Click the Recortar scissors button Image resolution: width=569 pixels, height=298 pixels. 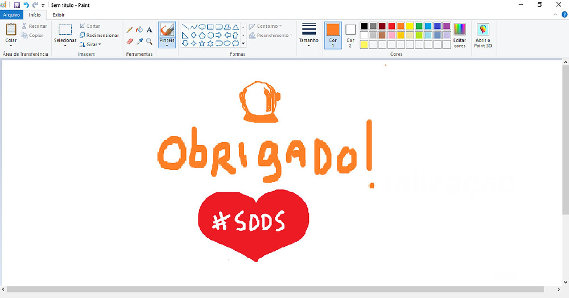[35, 26]
